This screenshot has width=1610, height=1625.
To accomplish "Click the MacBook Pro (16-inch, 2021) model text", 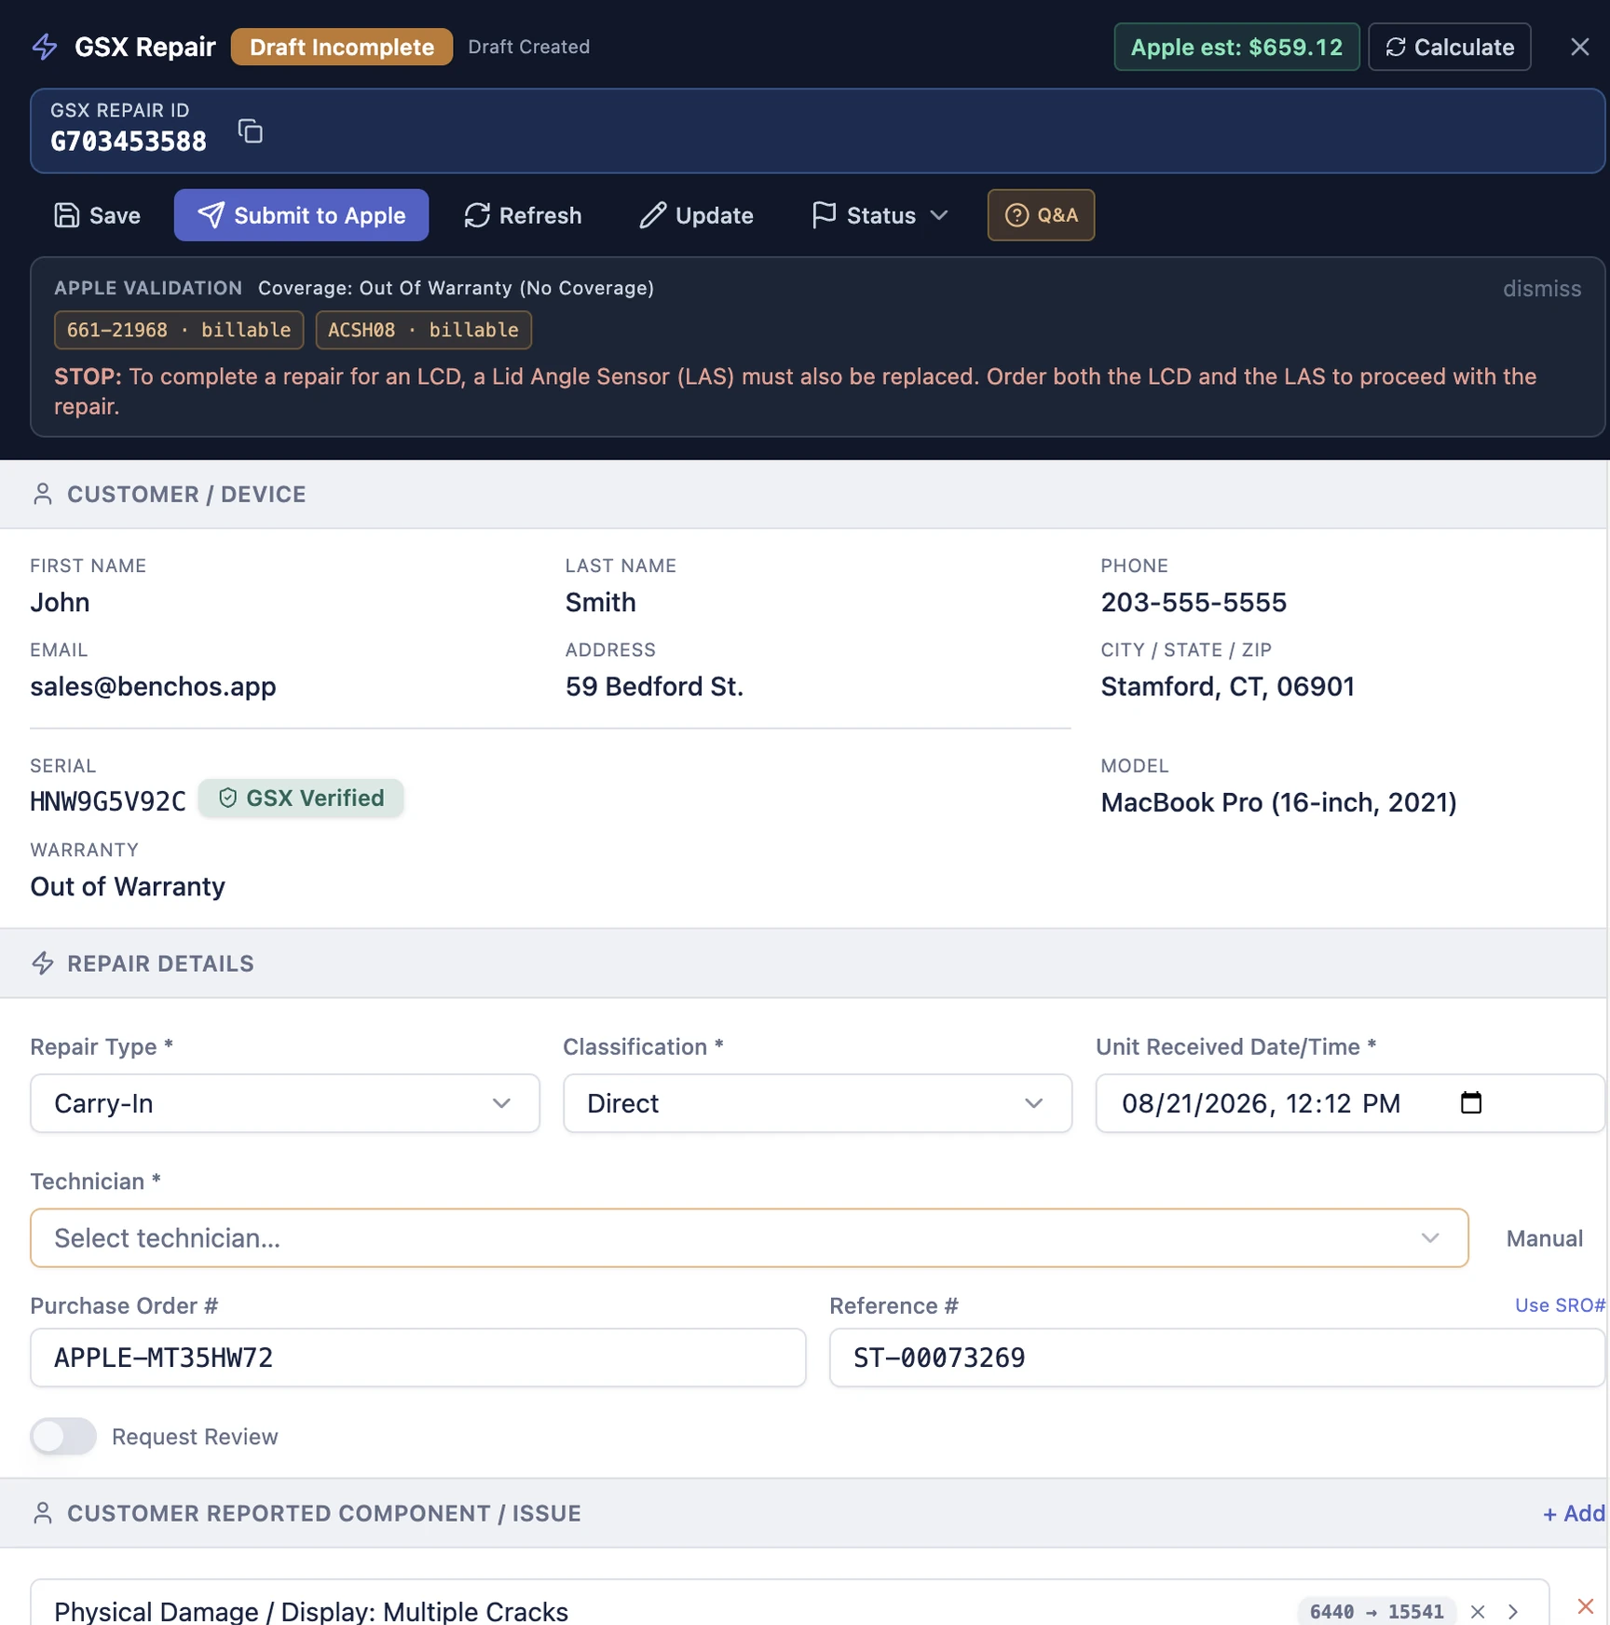I will point(1278,803).
